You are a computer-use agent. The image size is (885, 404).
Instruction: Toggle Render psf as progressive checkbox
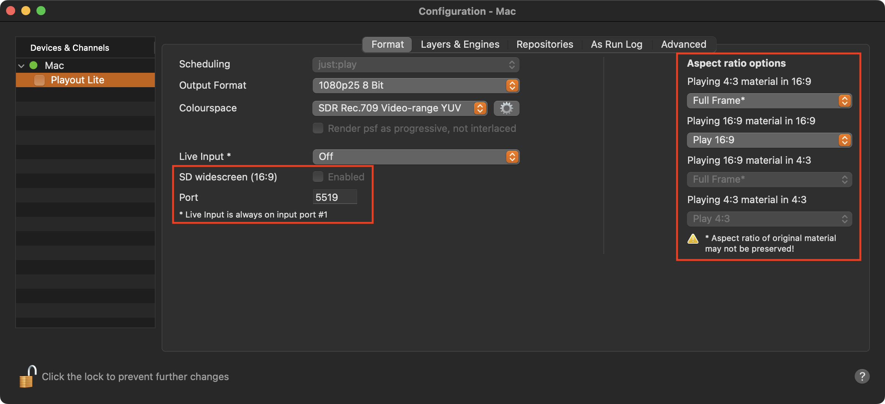coord(318,128)
